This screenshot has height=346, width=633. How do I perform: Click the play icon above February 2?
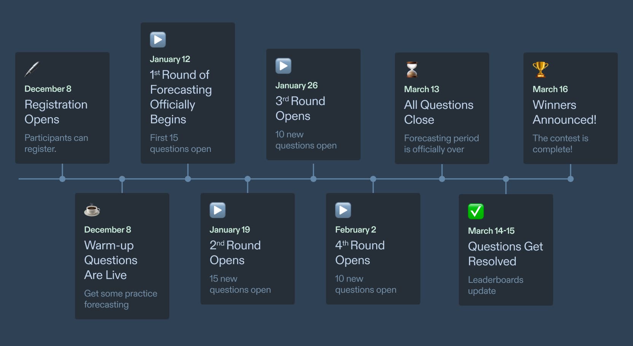343,210
